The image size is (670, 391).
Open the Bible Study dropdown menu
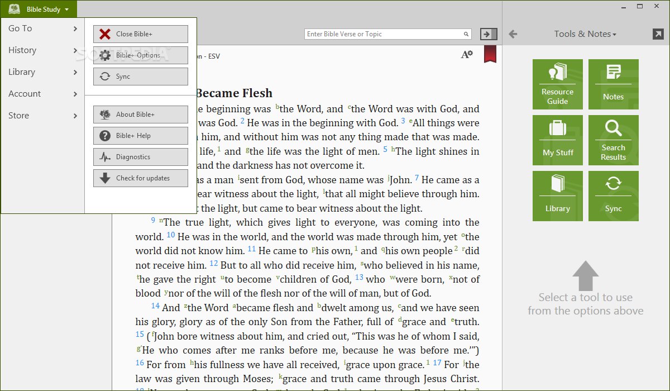(x=39, y=9)
